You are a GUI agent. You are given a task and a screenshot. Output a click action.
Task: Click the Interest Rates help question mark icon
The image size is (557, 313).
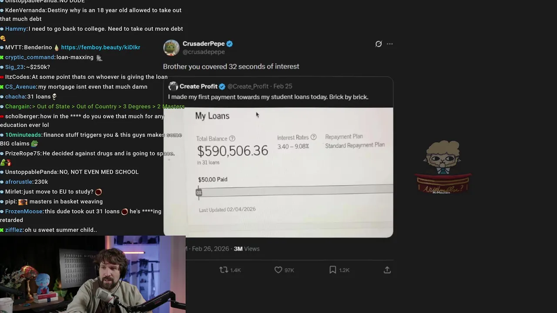click(313, 137)
